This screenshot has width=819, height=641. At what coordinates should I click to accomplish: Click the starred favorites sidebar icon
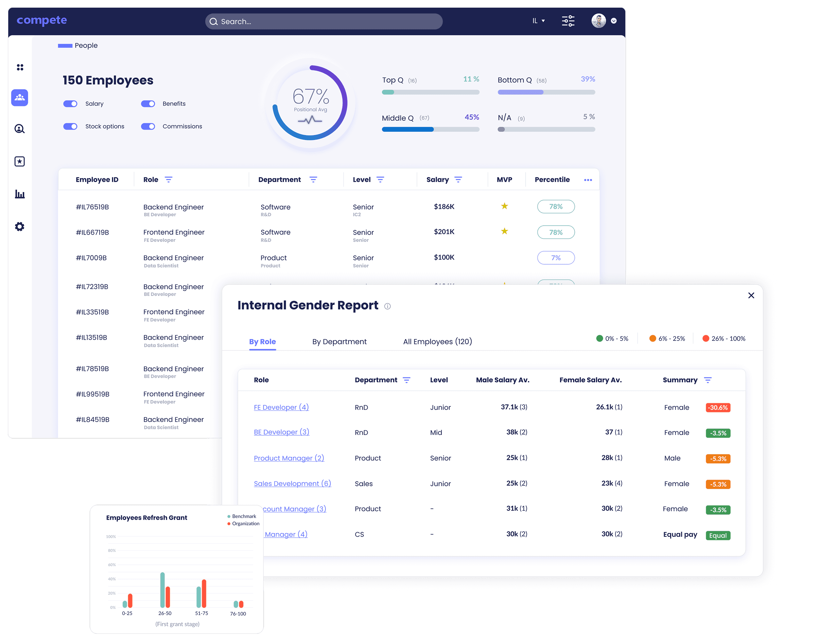click(20, 161)
